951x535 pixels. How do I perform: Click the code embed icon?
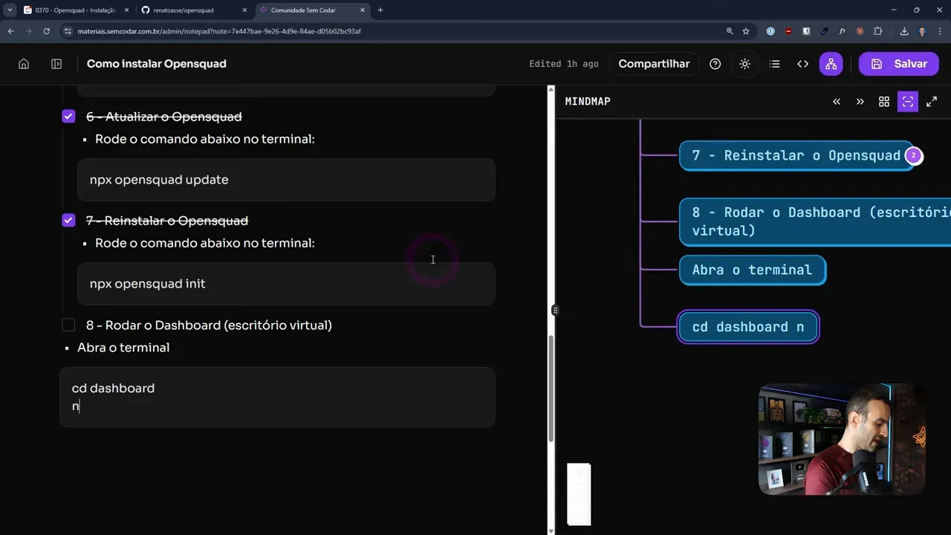[802, 64]
